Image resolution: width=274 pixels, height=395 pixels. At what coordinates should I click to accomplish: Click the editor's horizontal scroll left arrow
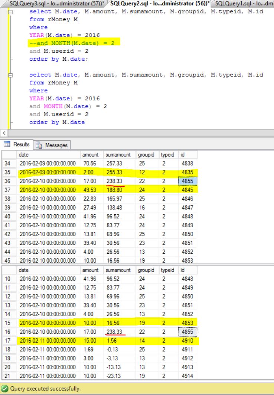point(4,133)
